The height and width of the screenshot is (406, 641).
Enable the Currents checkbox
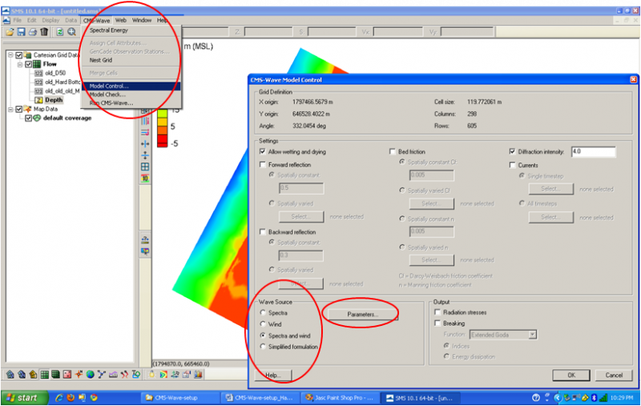(x=512, y=165)
